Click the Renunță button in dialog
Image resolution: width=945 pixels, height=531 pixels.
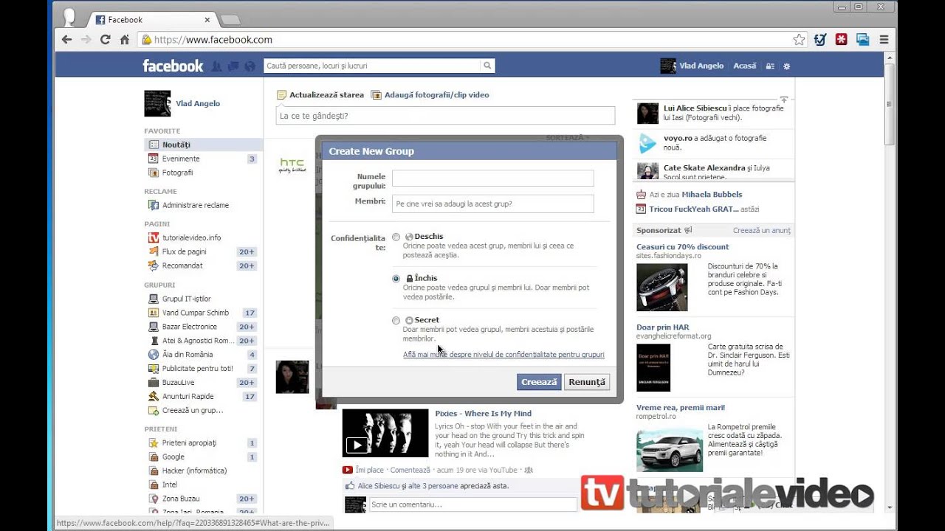click(587, 382)
